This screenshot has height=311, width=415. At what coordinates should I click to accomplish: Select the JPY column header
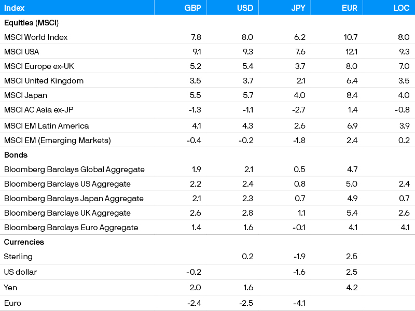tap(297, 8)
